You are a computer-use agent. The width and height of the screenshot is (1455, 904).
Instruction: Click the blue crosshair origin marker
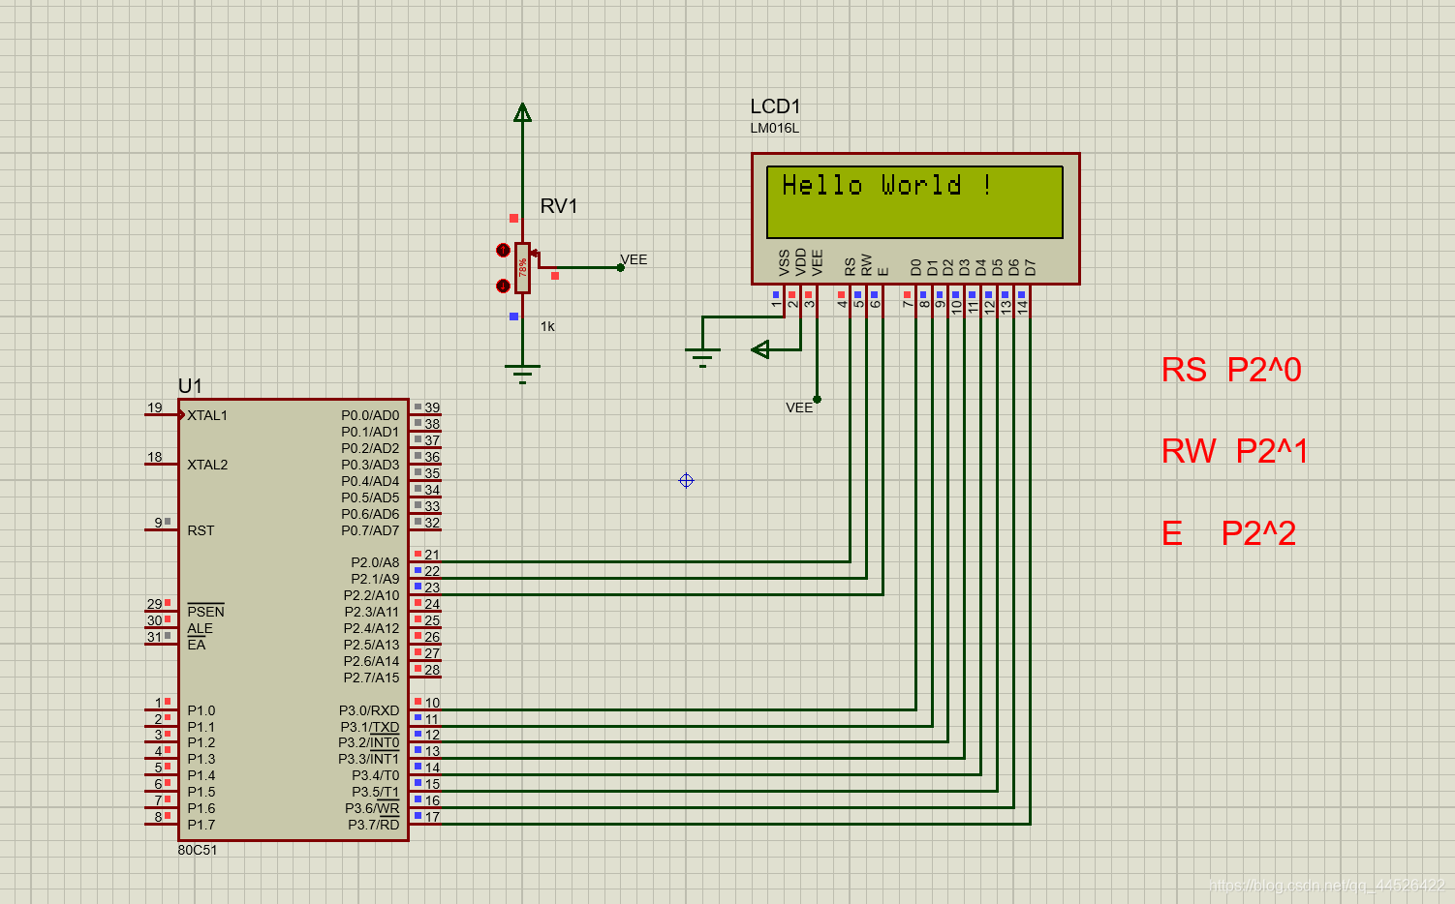[686, 480]
